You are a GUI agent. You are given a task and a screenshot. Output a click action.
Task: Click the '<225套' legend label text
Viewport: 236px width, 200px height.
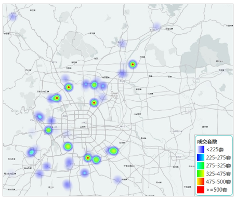pyautogui.click(x=215, y=150)
